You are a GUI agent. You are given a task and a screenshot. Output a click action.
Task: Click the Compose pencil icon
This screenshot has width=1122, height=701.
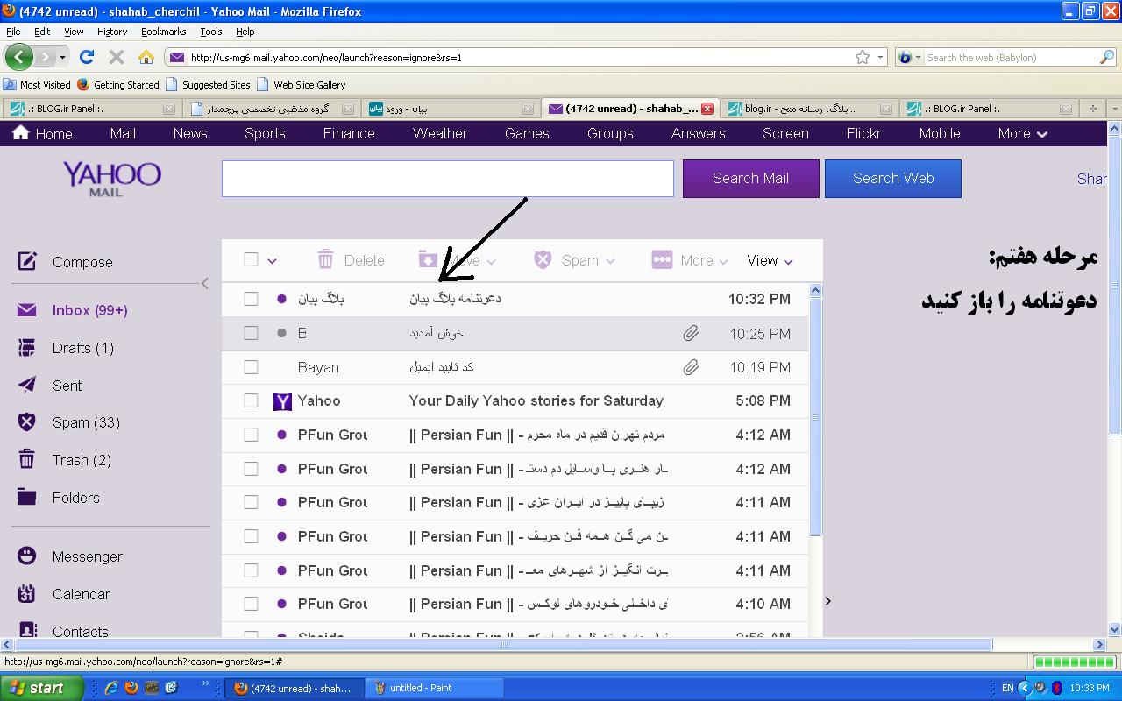(27, 261)
